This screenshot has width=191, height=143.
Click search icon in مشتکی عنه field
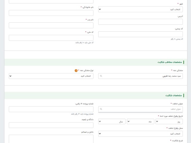[101, 76]
